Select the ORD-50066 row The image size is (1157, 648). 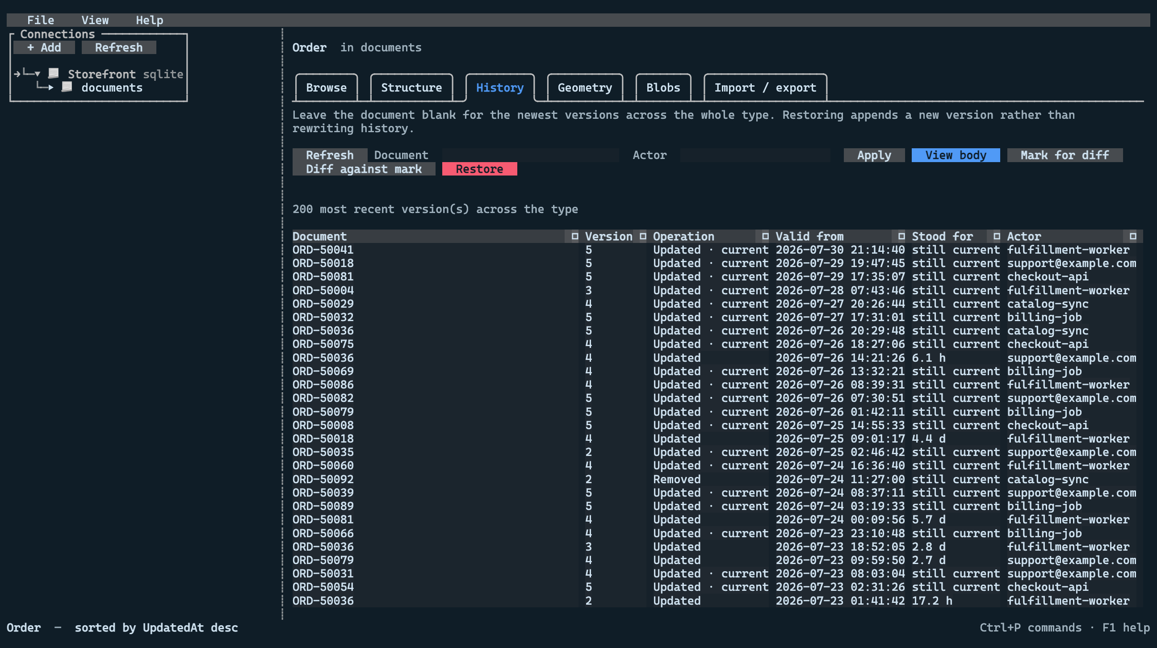tap(717, 534)
